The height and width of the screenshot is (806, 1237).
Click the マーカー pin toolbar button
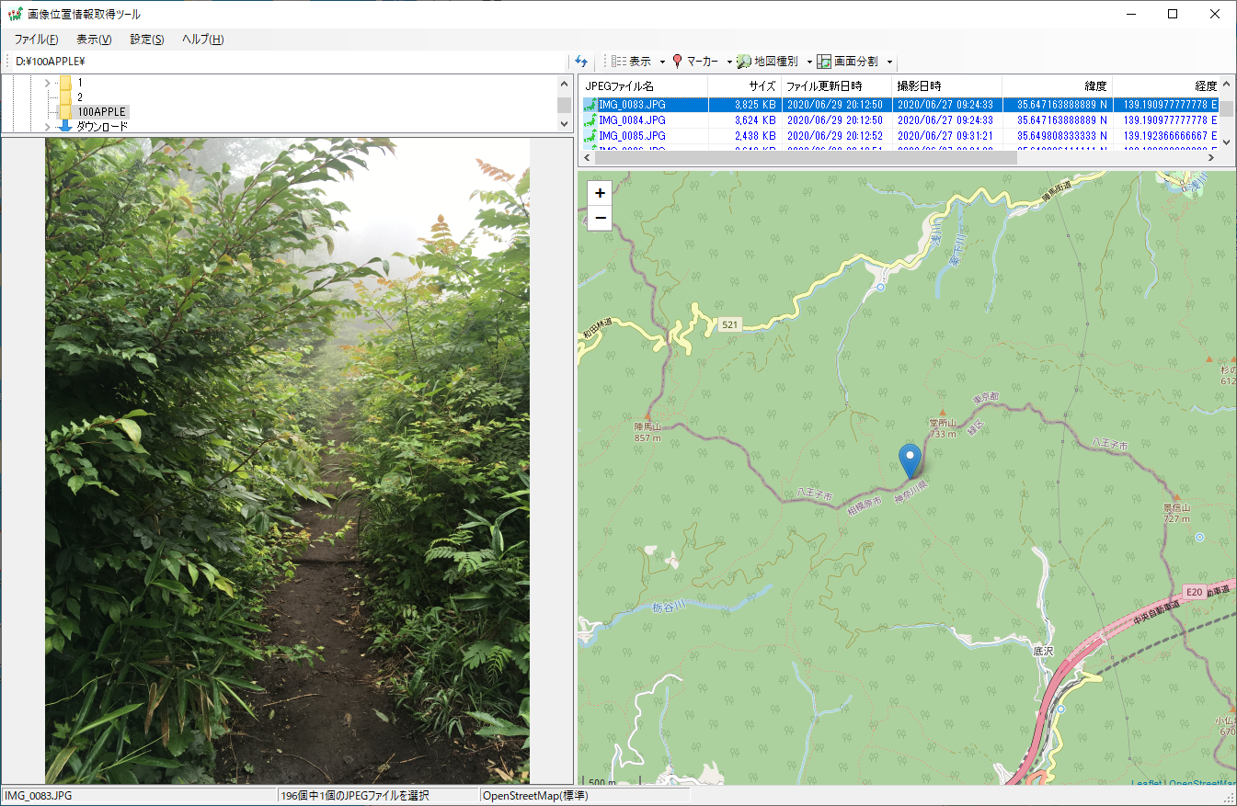[x=695, y=62]
